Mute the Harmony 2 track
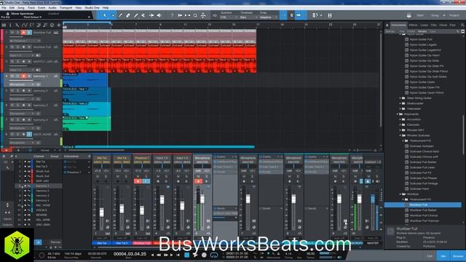This screenshot has width=466, height=262. (12, 90)
